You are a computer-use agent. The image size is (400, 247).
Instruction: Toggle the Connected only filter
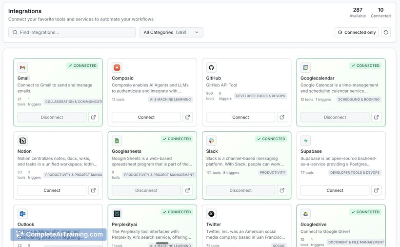[x=357, y=32]
